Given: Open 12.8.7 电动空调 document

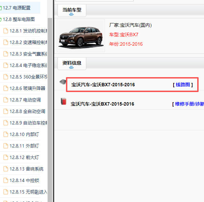Looking at the screenshot, I should click(25, 100).
